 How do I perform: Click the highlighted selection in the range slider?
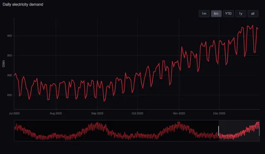coord(239,131)
